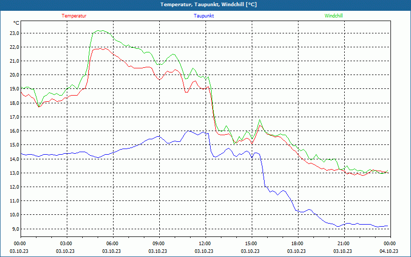Click the 13,0 y-axis value

coord(14,173)
